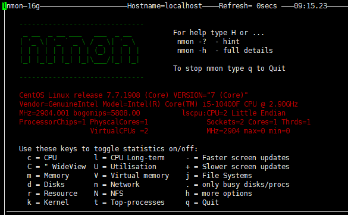Click the MHz=2904.001 bogomips=5808.00 text

80,113
